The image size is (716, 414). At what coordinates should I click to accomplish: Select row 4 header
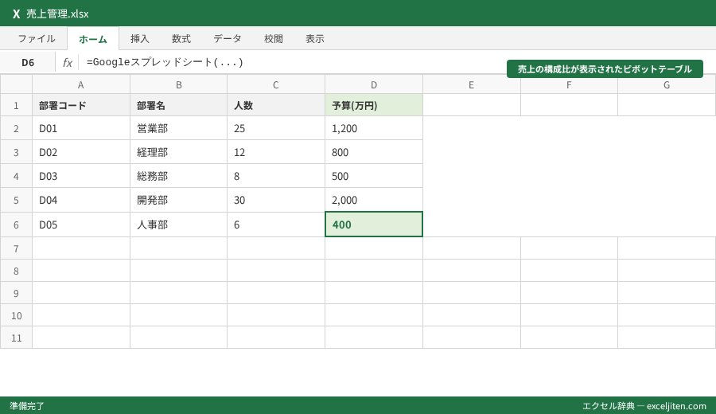point(17,175)
